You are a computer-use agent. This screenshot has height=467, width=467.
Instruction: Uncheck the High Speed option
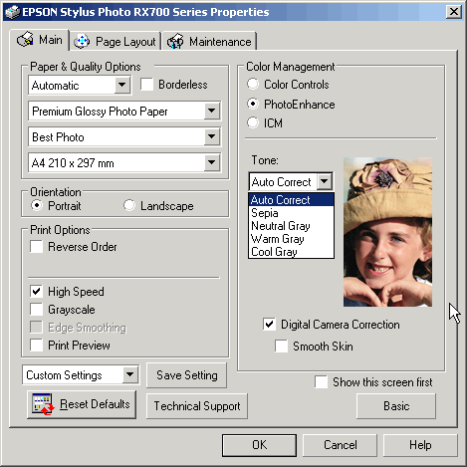tap(36, 291)
